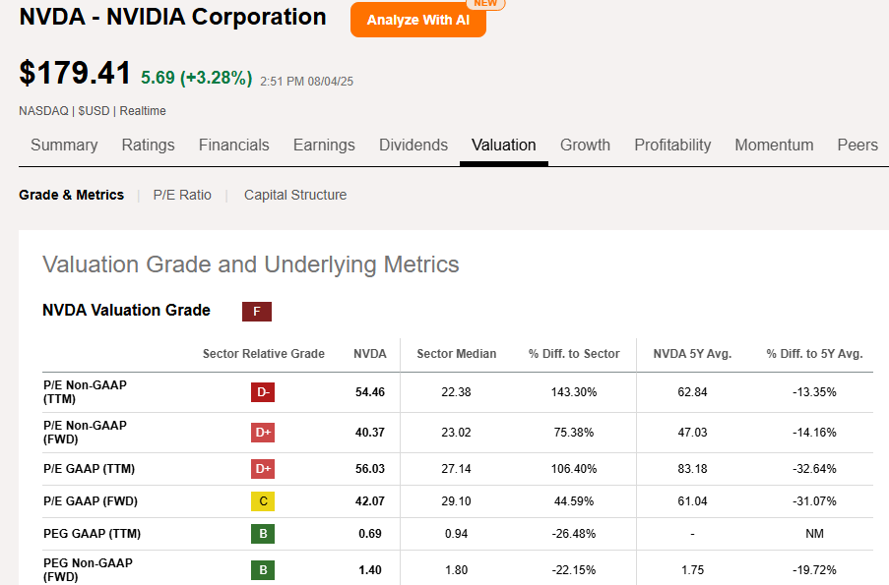The image size is (889, 585).
Task: Open the Summary tab
Action: coord(64,146)
